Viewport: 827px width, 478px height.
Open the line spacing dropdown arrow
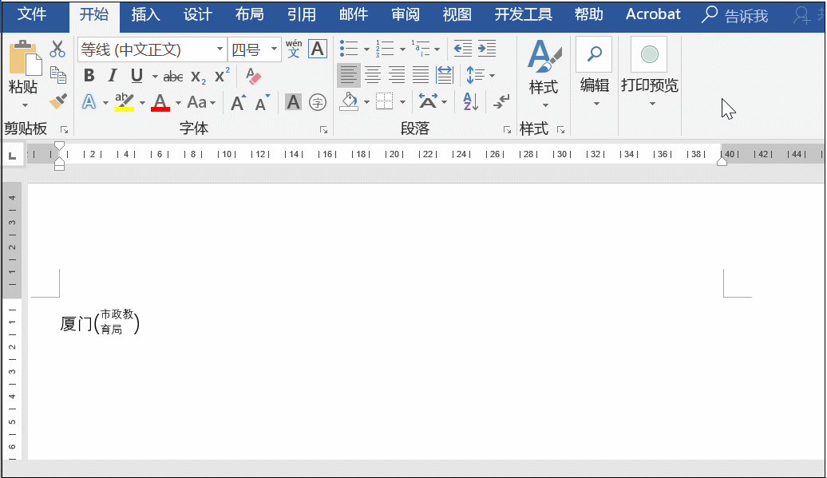click(x=492, y=76)
